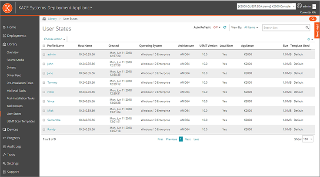320x177 pixels.
Task: Check the box for John profile
Action: (43, 64)
